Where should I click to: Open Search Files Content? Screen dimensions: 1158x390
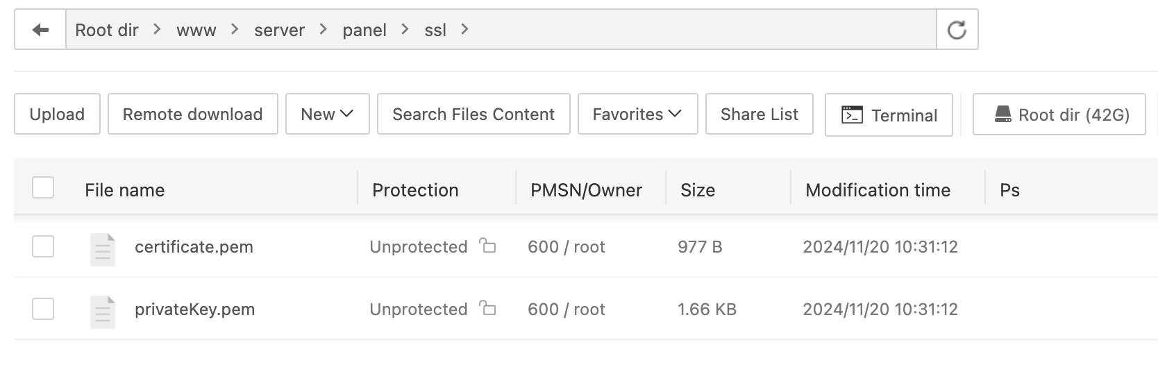(x=473, y=115)
